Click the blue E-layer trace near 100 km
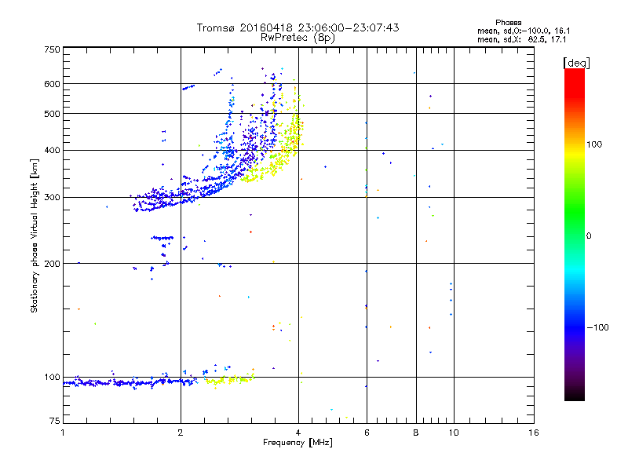The height and width of the screenshot is (471, 628). (x=130, y=382)
